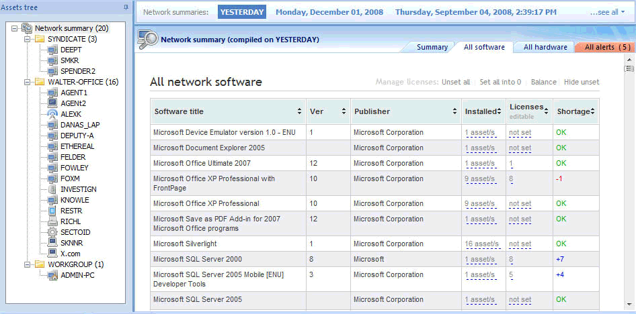Click the RESTR handheld device icon
The image size is (636, 314).
52,211
